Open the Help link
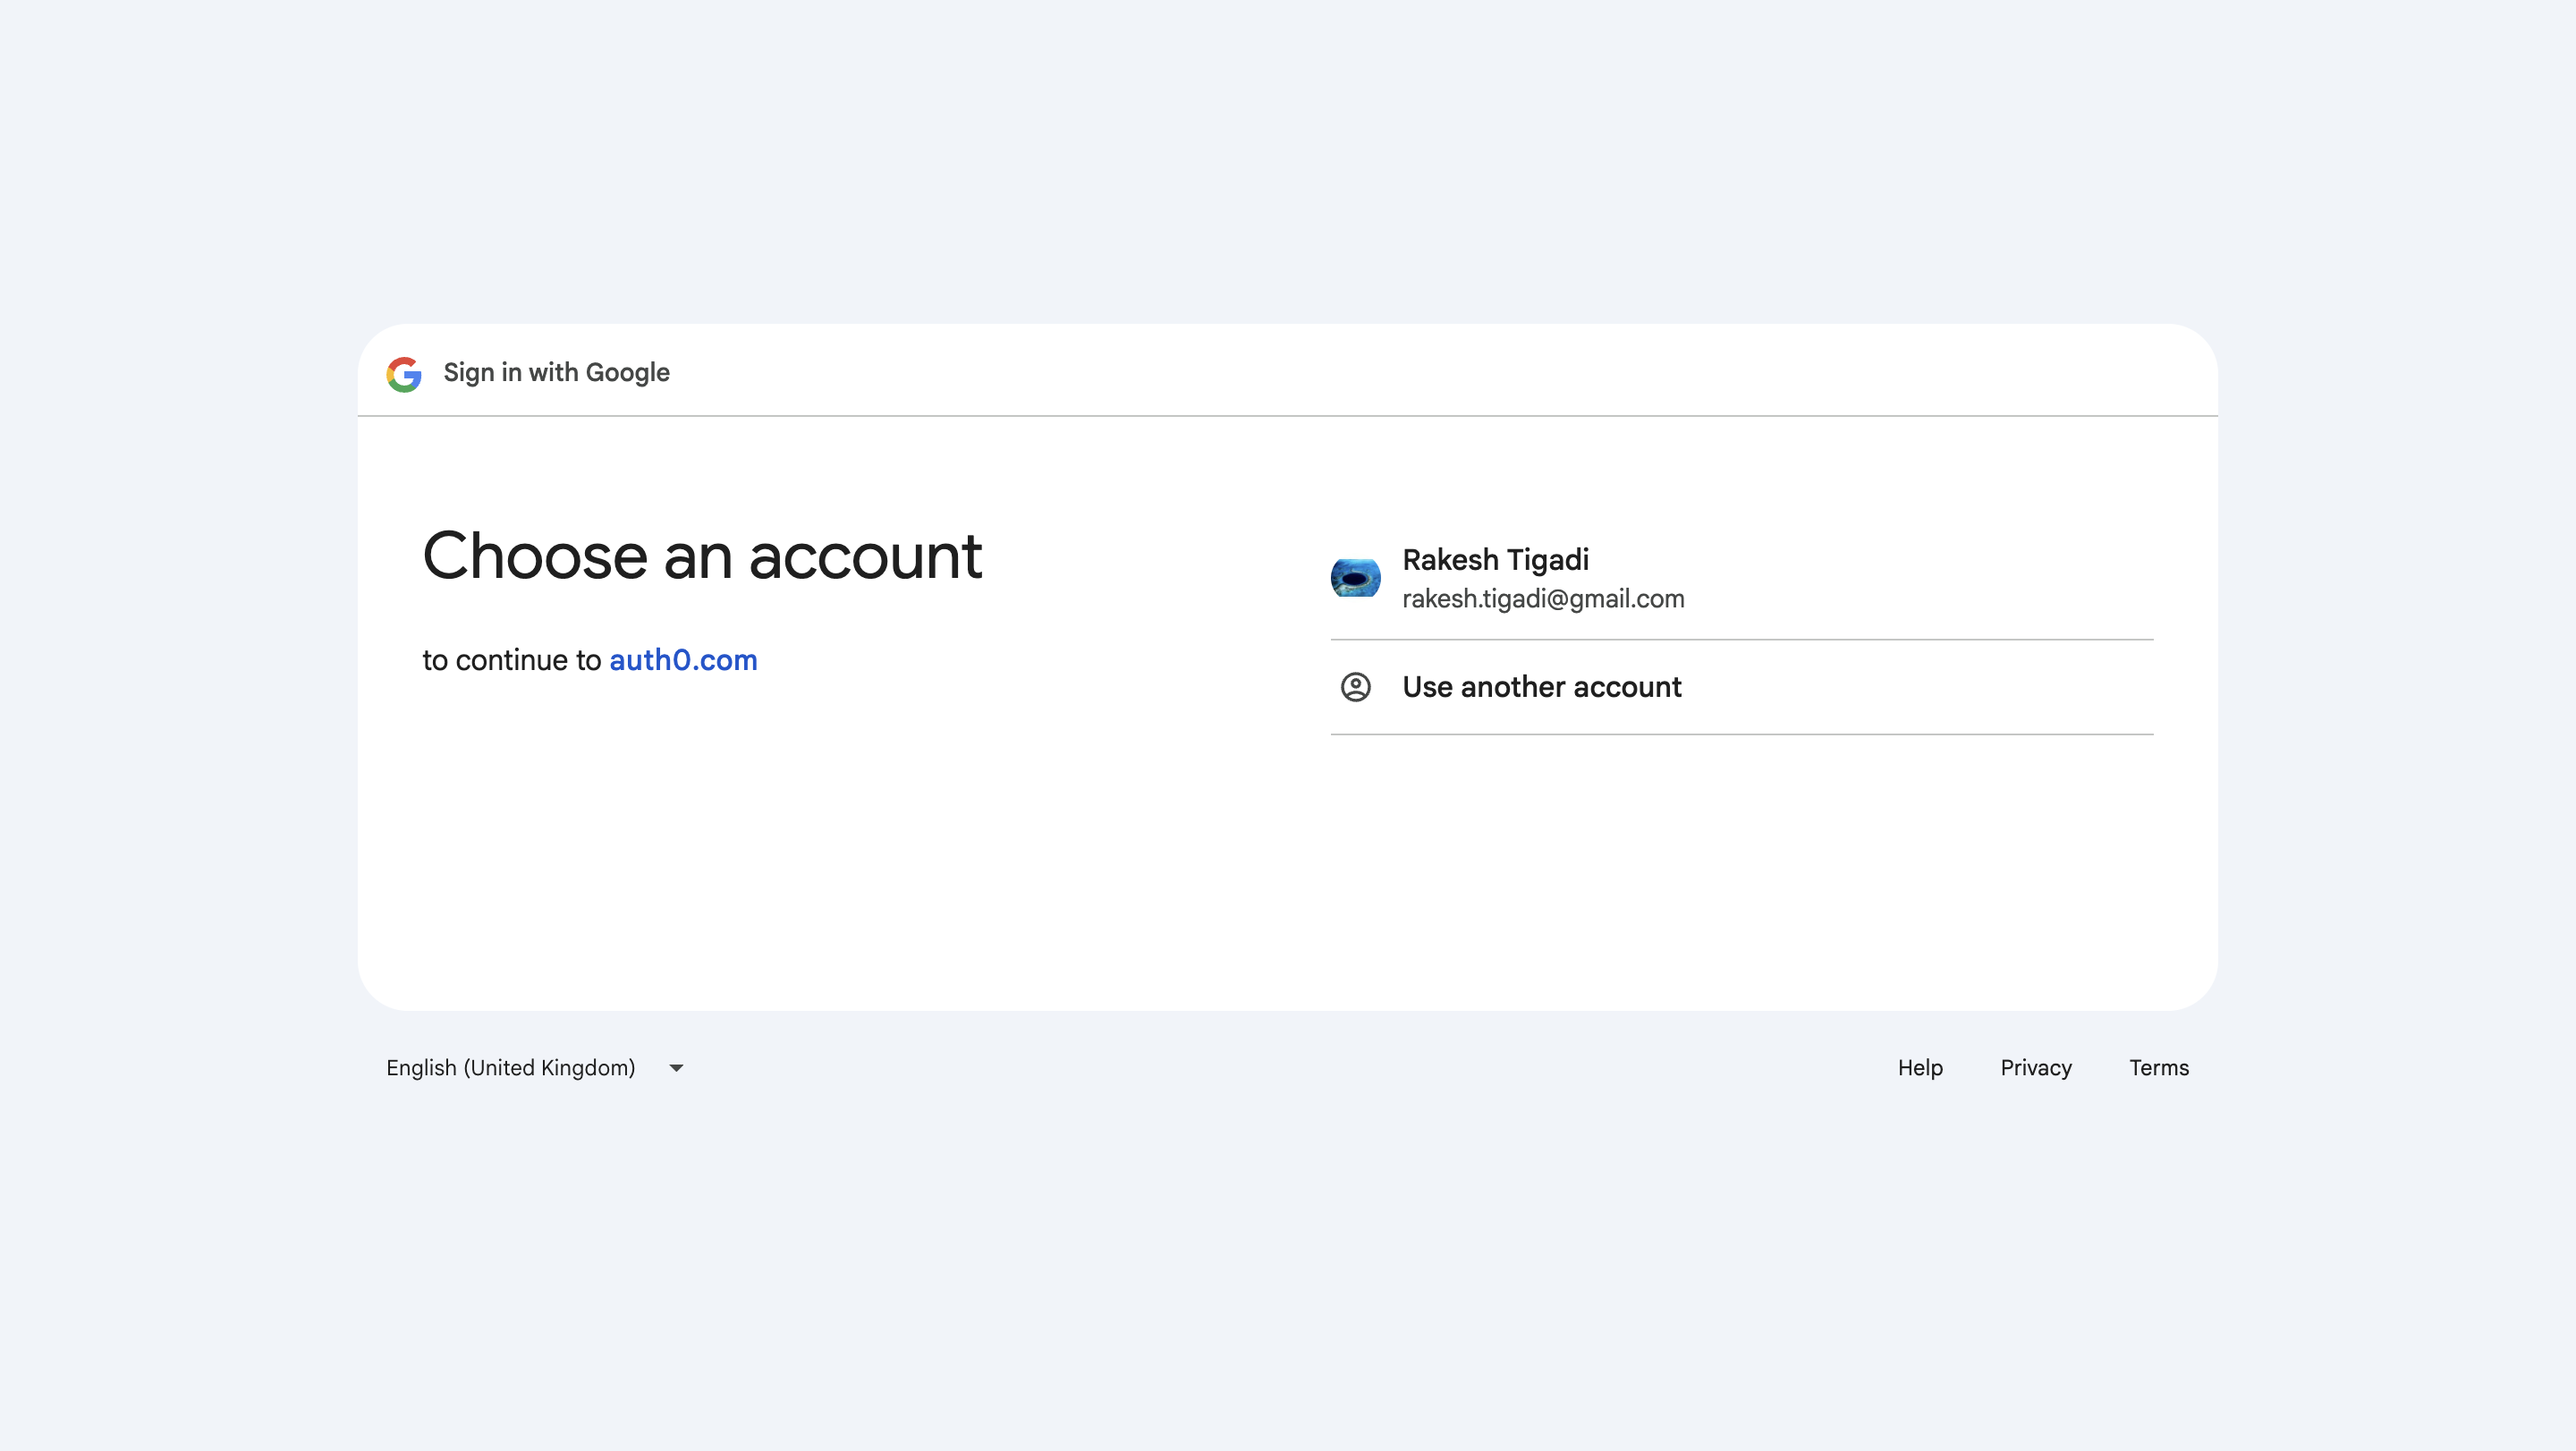Image resolution: width=2576 pixels, height=1451 pixels. point(1919,1068)
